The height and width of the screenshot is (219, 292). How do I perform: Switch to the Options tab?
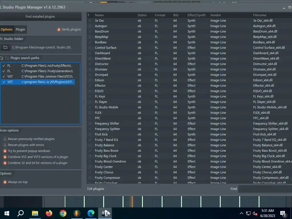7,29
